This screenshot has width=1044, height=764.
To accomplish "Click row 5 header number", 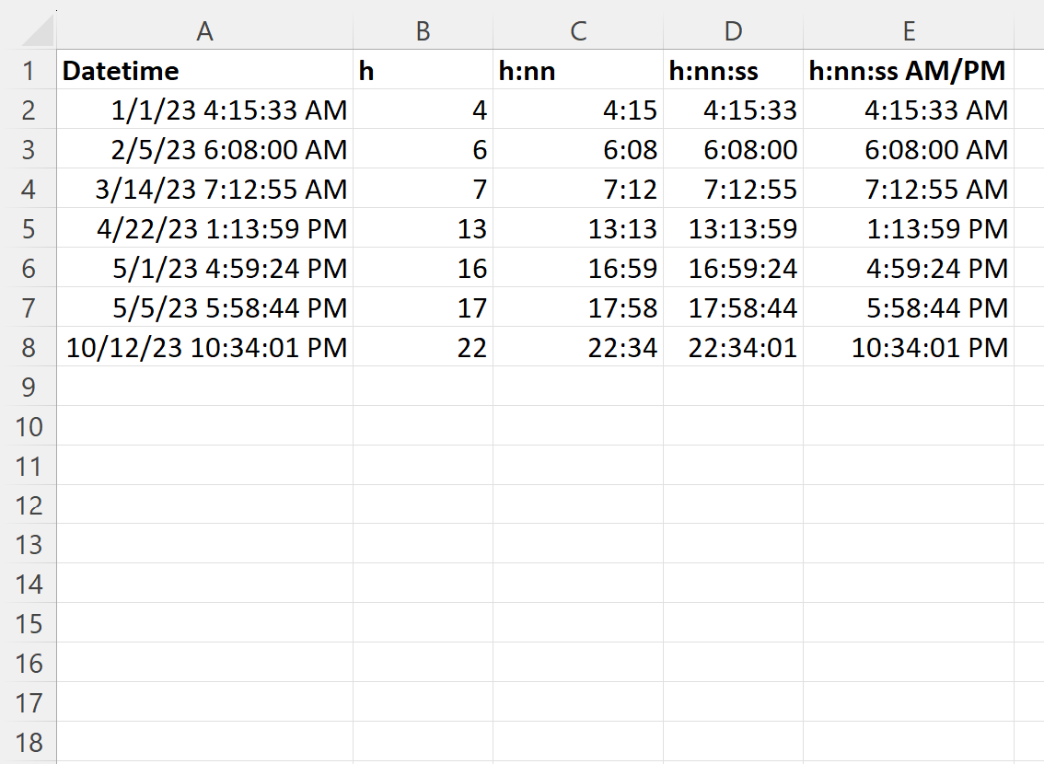I will (x=29, y=228).
